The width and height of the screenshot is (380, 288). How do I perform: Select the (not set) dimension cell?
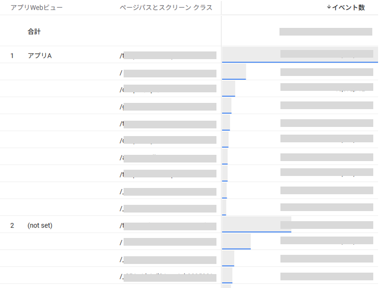[40, 225]
